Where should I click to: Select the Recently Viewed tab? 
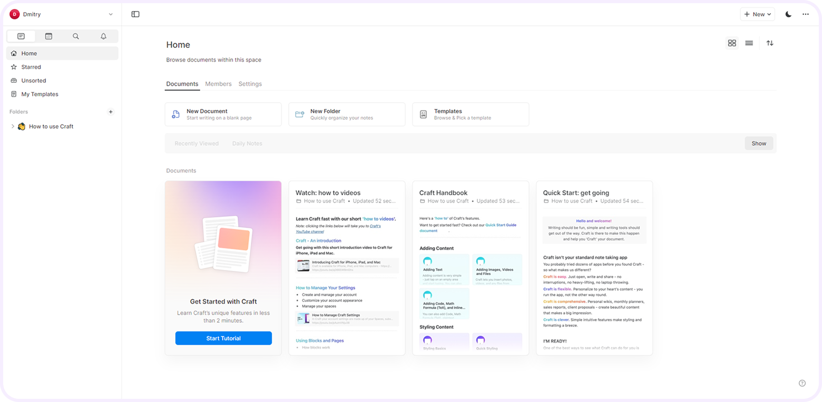pyautogui.click(x=197, y=144)
